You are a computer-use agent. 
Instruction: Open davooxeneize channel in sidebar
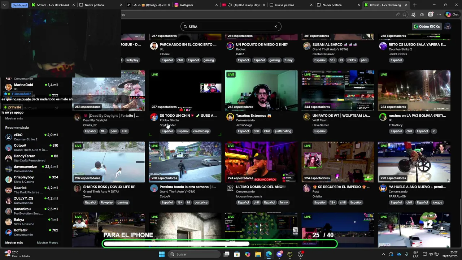32,169
